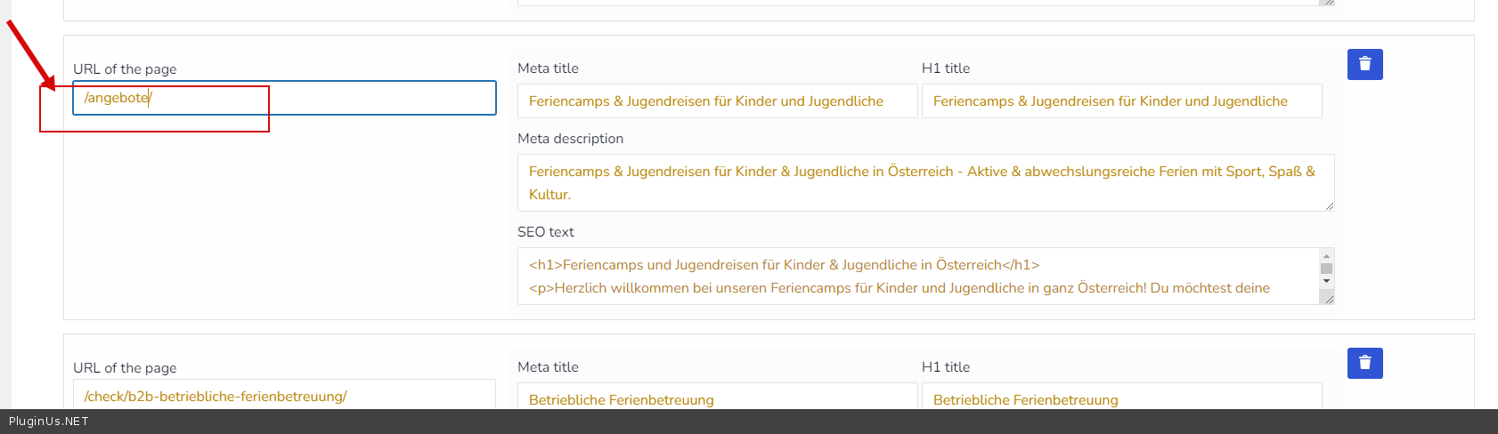Grab the SEO text resize handle

1329,299
